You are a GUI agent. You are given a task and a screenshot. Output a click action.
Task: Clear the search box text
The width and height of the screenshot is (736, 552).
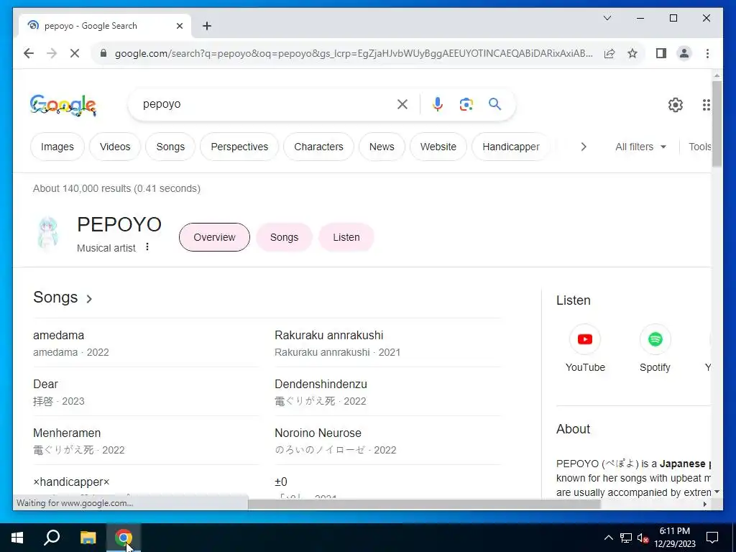[x=402, y=104]
